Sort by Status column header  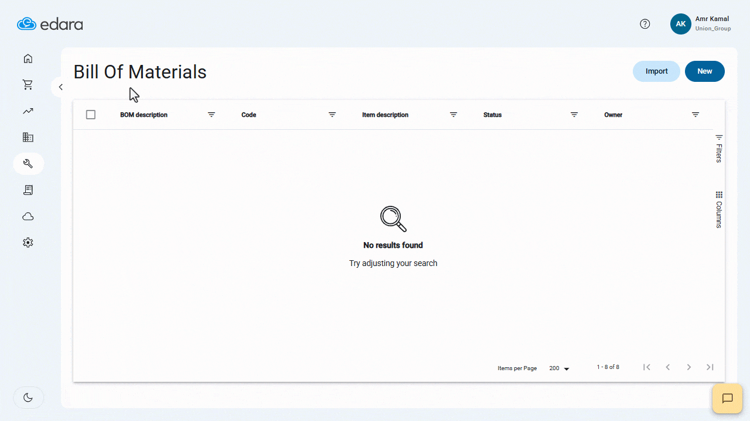(493, 115)
